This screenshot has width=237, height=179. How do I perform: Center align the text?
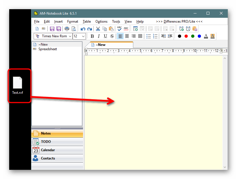coord(127,36)
